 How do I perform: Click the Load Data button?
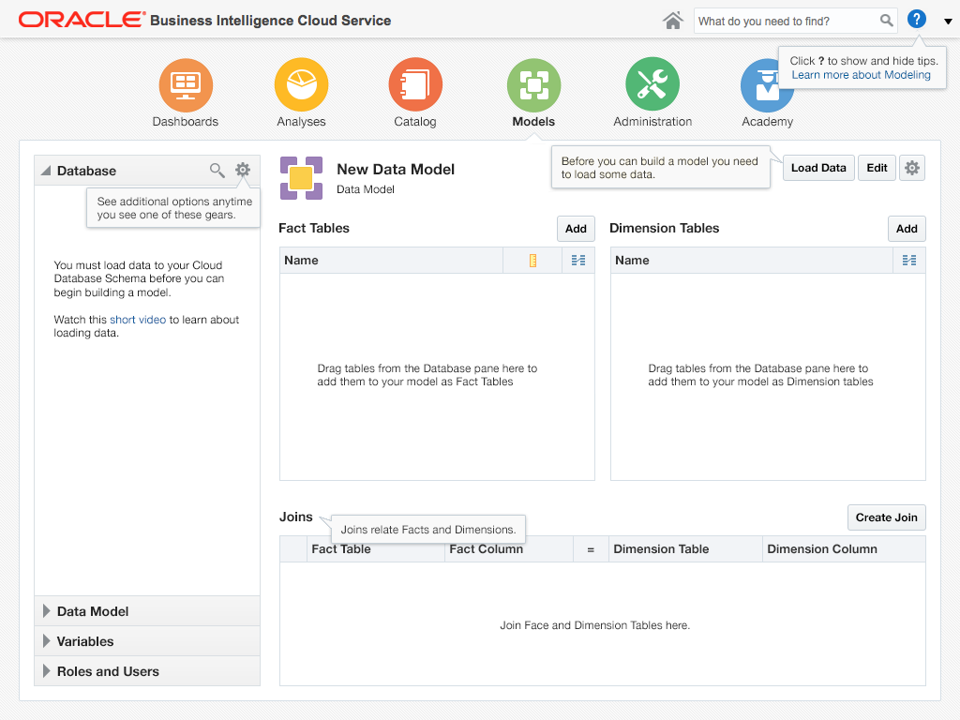coord(818,168)
